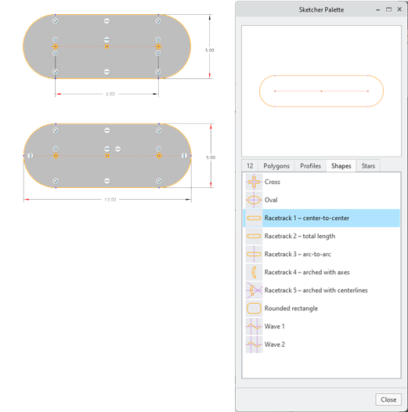Maximize the Sketcher Palette window
The image size is (408, 412).
(x=389, y=9)
